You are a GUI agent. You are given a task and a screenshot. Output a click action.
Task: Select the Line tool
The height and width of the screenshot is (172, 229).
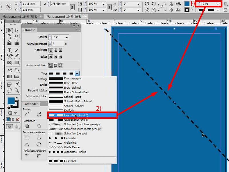point(17,50)
